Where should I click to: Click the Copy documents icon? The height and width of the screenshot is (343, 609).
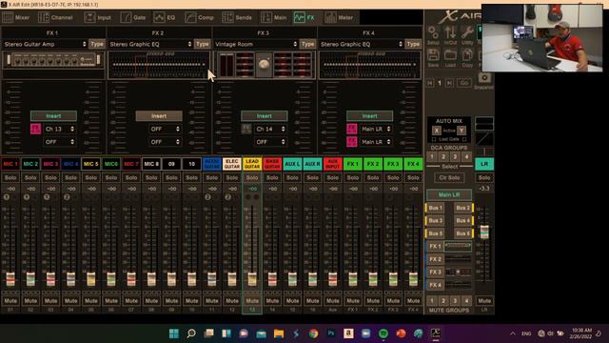(x=467, y=57)
